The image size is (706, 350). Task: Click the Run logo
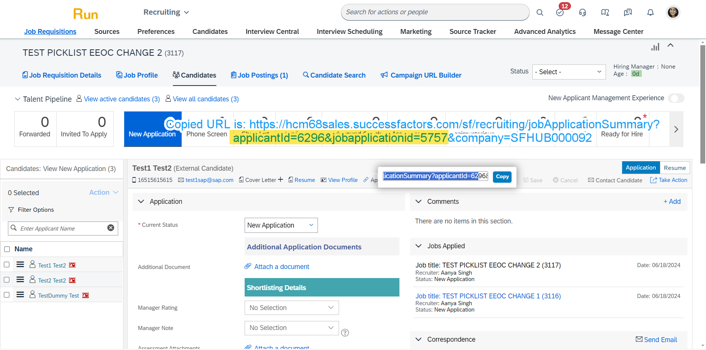click(x=86, y=14)
